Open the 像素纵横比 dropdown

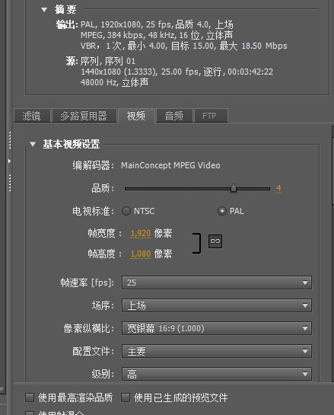click(x=217, y=328)
